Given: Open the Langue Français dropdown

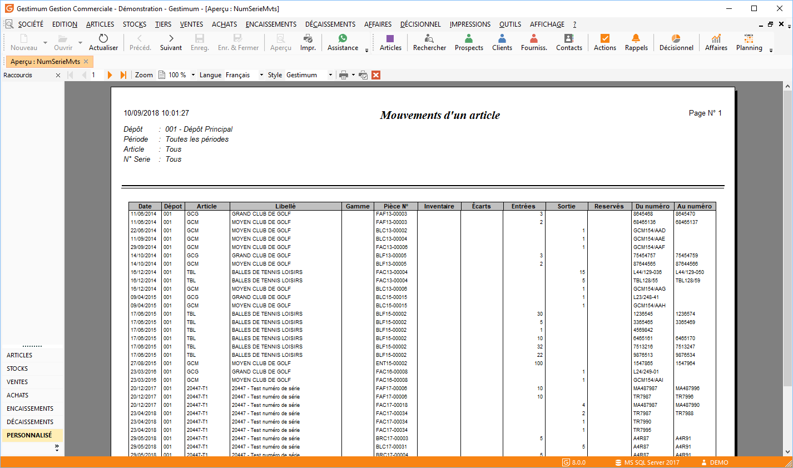Looking at the screenshot, I should tap(261, 75).
